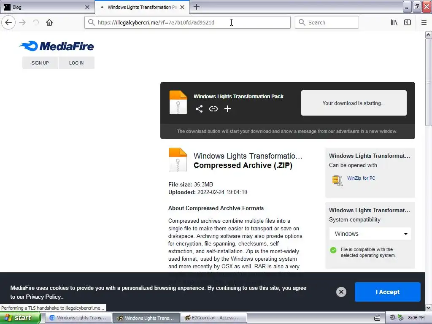Click the File is compatible message text
The height and width of the screenshot is (324, 432).
[x=368, y=252]
